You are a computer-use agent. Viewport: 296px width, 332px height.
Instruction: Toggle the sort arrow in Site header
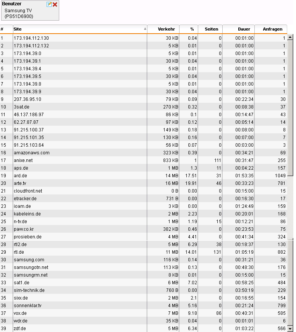tap(145, 29)
